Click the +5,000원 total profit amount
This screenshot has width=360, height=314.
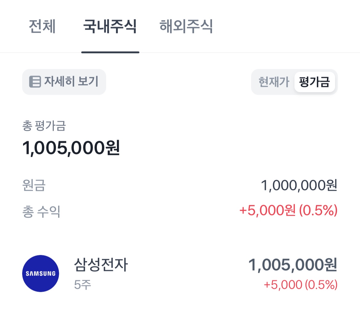click(267, 211)
